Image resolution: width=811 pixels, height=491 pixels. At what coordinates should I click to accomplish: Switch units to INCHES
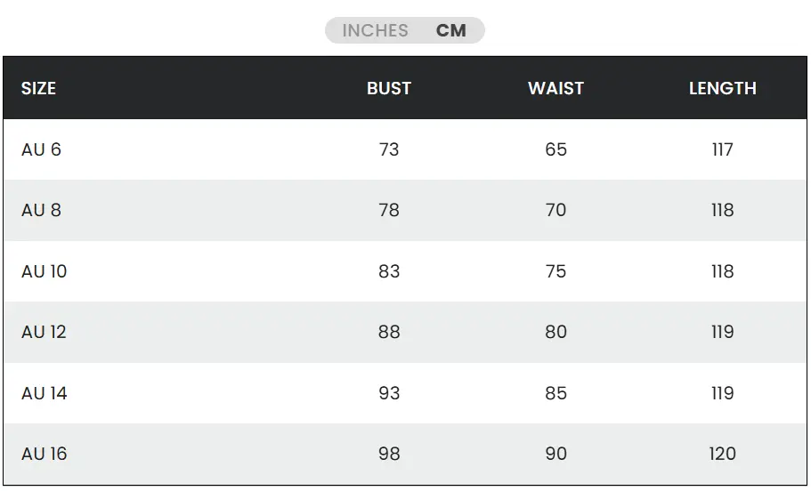[x=375, y=30]
